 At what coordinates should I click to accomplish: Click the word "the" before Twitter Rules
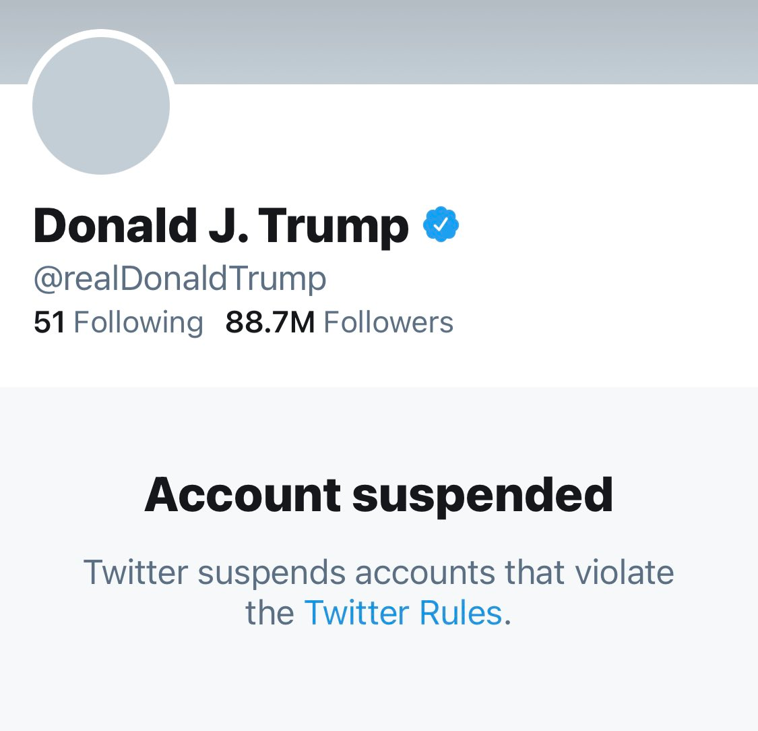270,613
